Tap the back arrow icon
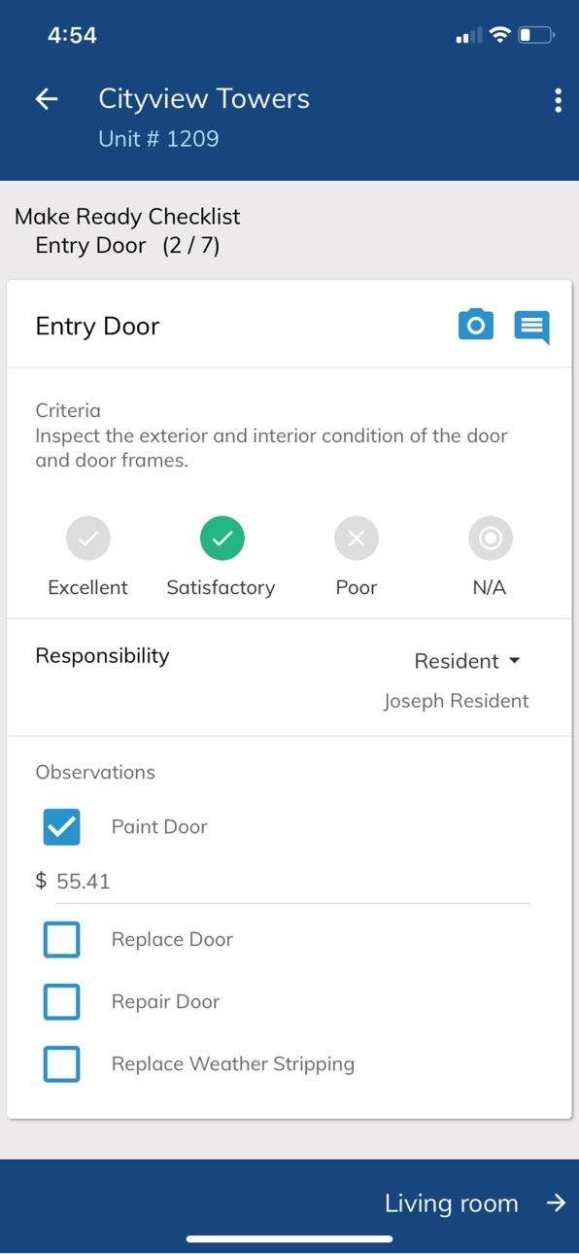Image resolution: width=579 pixels, height=1254 pixels. (x=47, y=99)
